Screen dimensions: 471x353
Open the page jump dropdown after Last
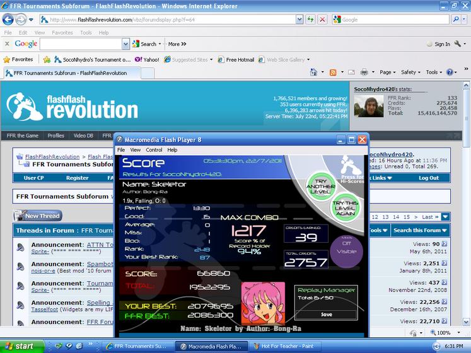click(445, 217)
